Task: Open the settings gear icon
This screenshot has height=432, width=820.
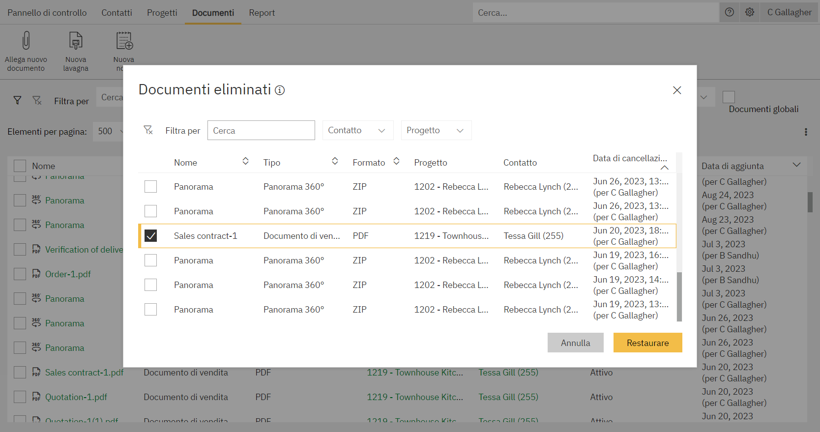Action: pos(750,12)
